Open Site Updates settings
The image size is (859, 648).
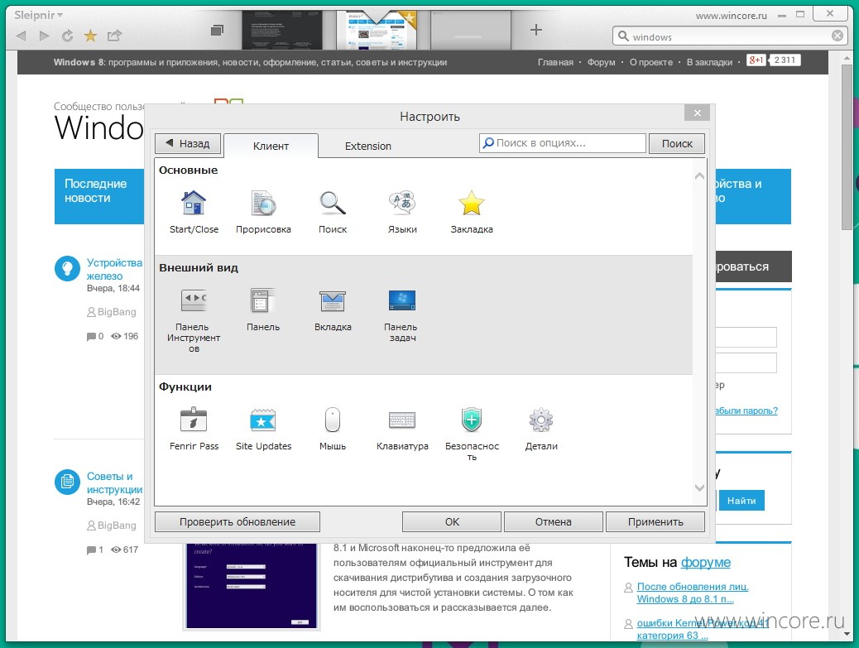coord(263,429)
